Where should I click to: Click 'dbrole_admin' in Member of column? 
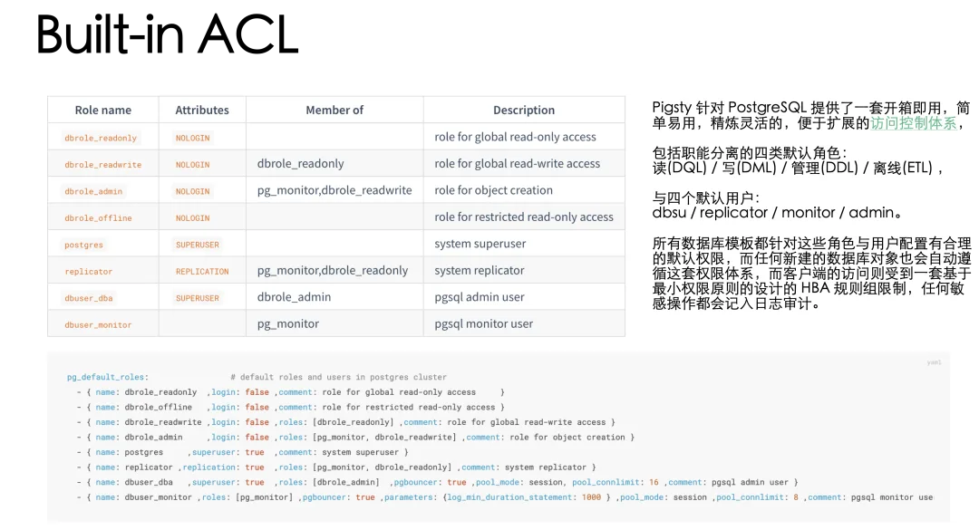pos(294,297)
